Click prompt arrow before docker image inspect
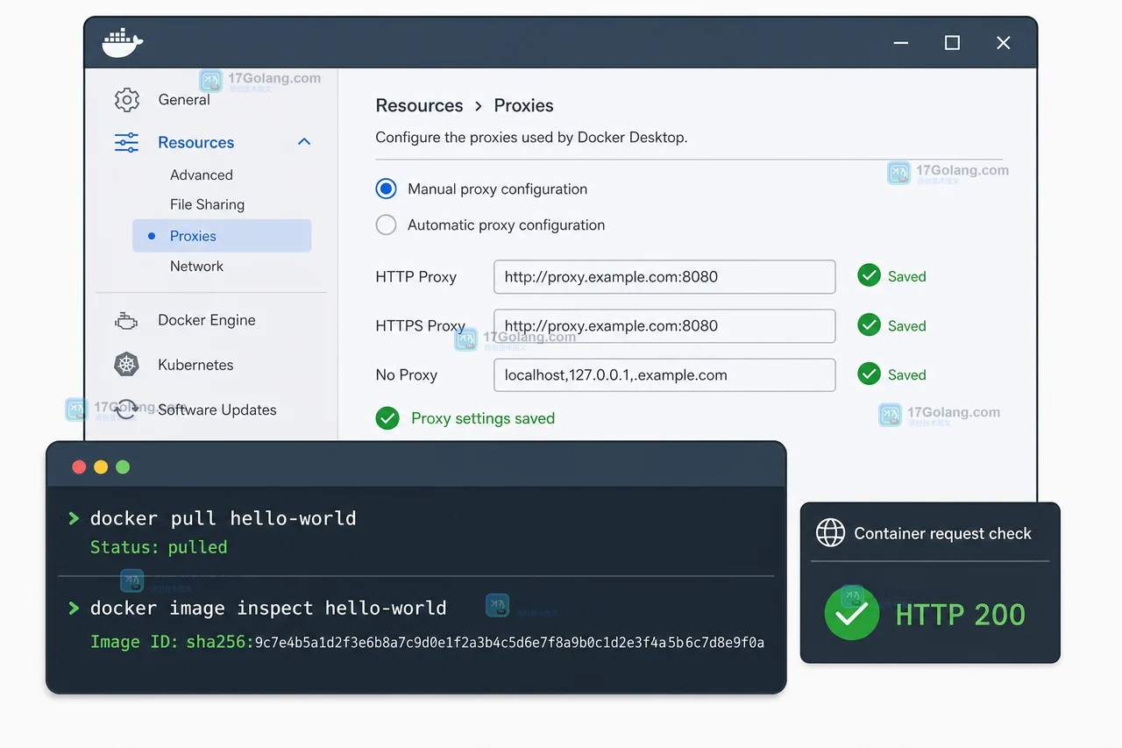 (x=74, y=608)
